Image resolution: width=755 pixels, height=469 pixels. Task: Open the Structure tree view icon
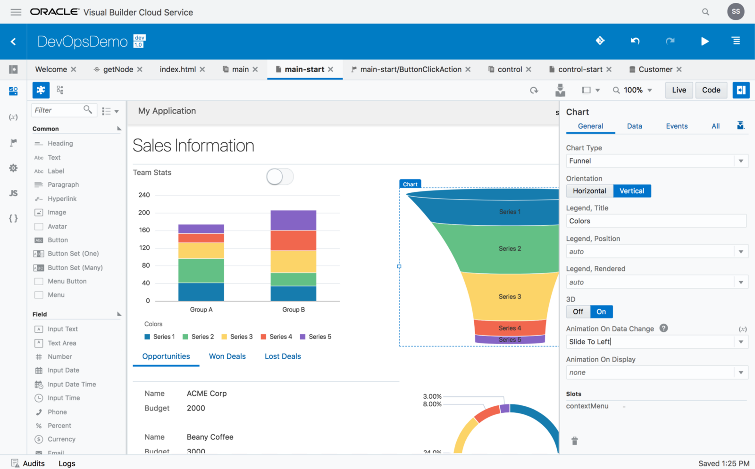(x=60, y=90)
